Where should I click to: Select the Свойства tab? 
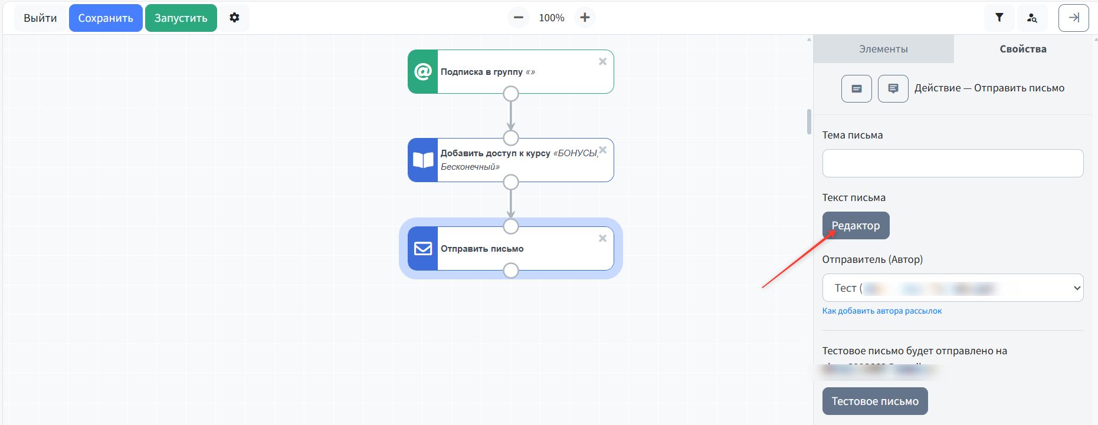point(1022,49)
